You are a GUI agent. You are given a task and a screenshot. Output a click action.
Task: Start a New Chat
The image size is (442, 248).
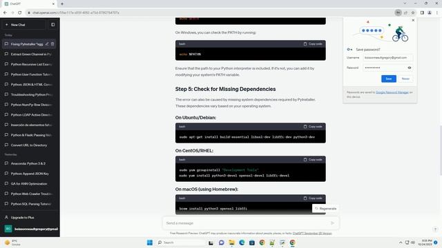(x=24, y=25)
